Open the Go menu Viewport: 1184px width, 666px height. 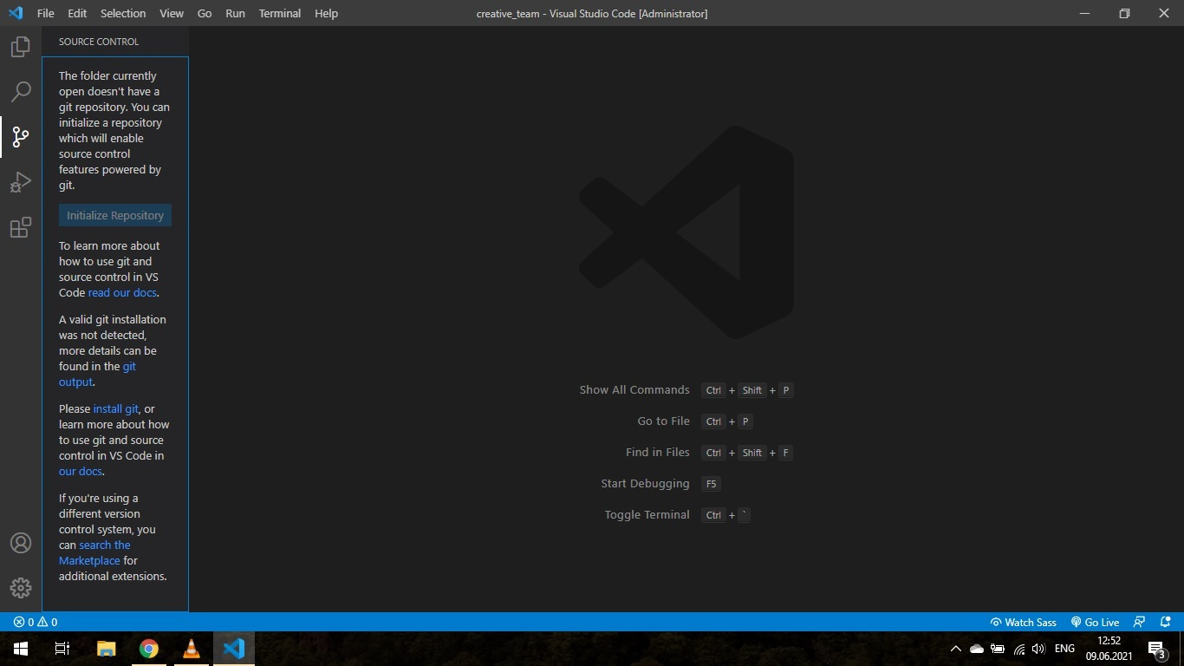coord(205,13)
